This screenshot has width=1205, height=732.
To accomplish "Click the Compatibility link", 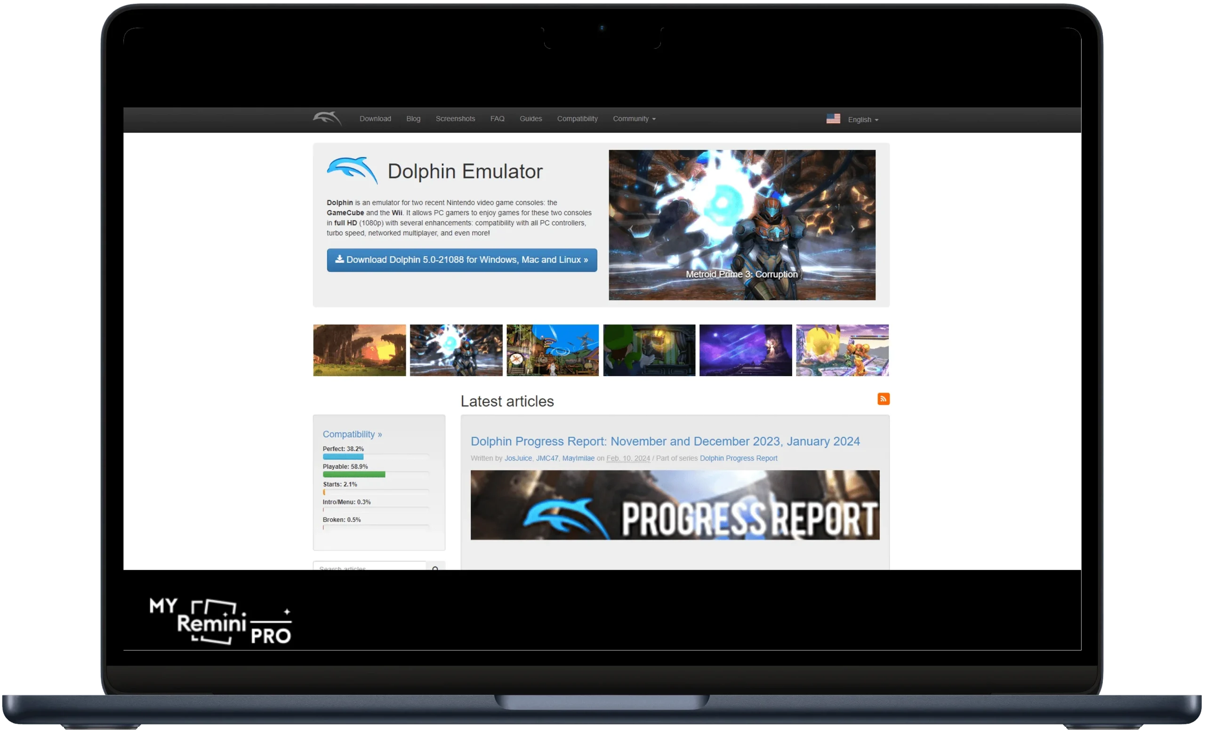I will coord(577,119).
